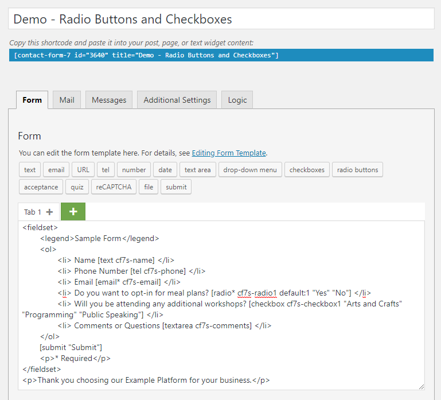Add a URL tag
441x400 pixels.
pos(83,170)
